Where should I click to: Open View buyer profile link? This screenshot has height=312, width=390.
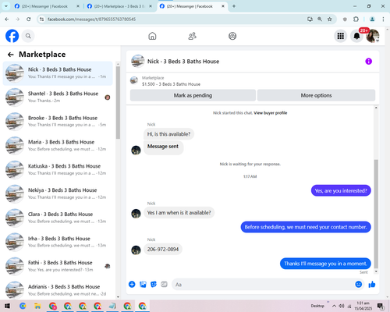pos(271,113)
